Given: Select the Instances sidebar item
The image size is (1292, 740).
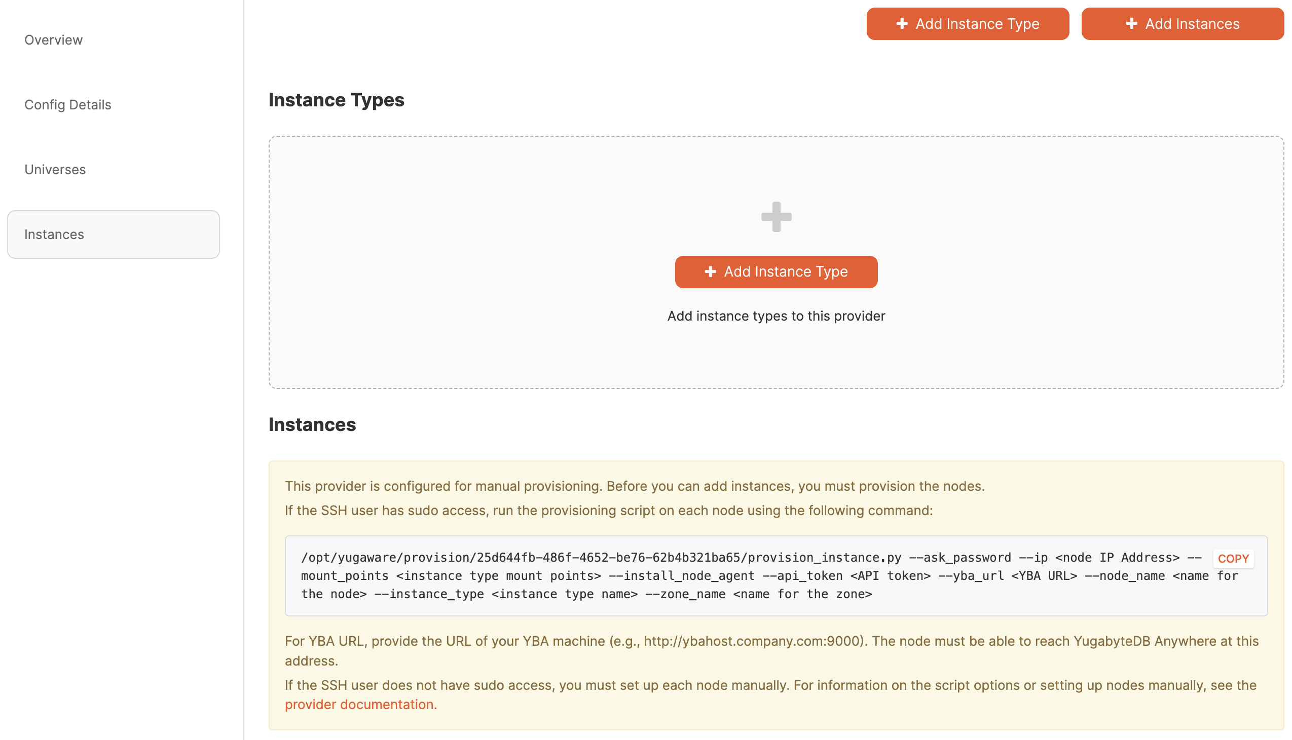Looking at the screenshot, I should pos(54,235).
